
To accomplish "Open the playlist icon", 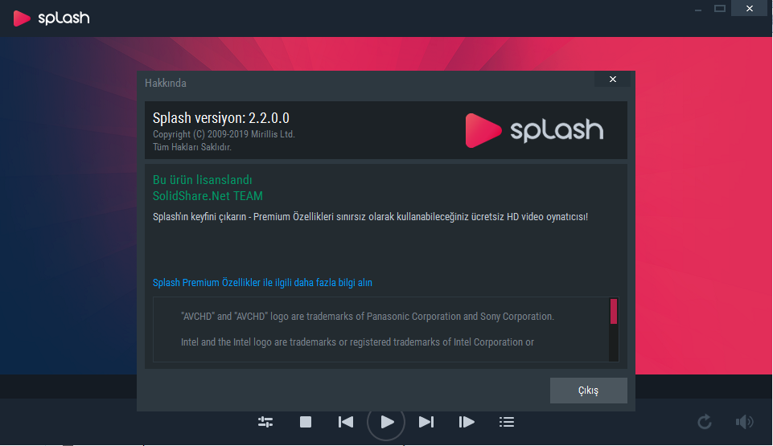I will (x=507, y=422).
